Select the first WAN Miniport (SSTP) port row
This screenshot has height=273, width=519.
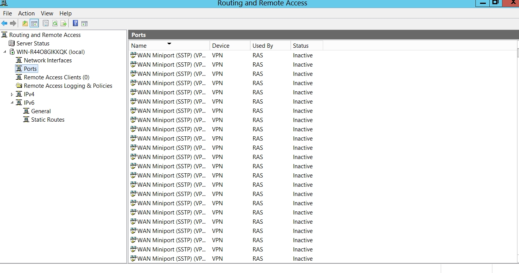click(171, 55)
